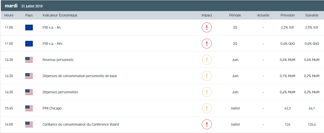Open Dépenses de consommation personnelle de base
The width and height of the screenshot is (324, 133).
(x=79, y=76)
